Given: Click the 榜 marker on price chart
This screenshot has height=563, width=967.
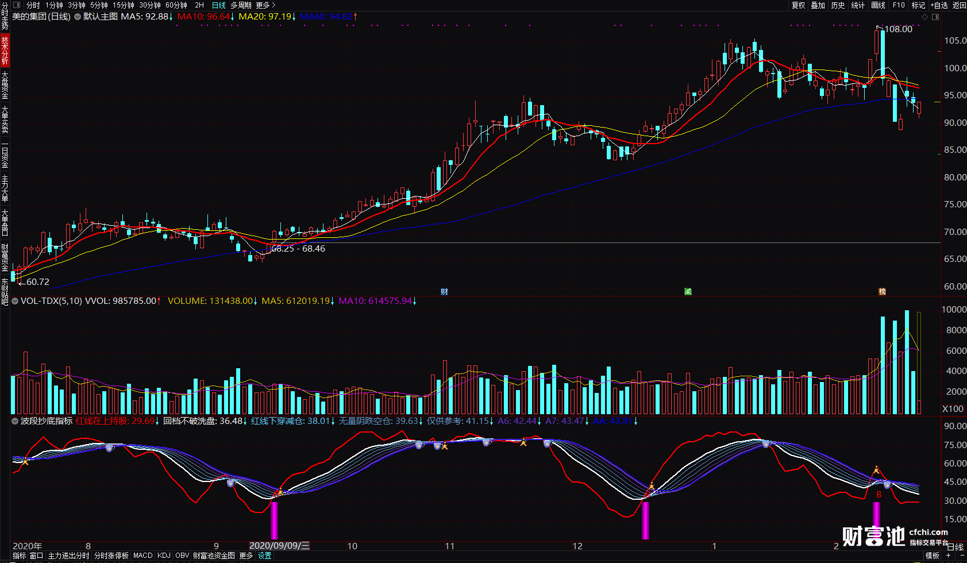Looking at the screenshot, I should coord(882,292).
